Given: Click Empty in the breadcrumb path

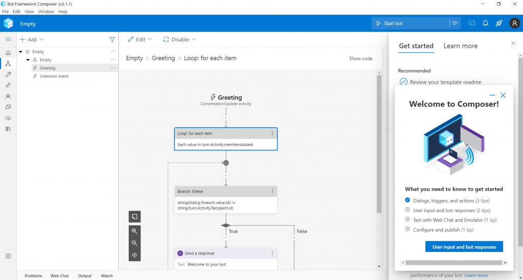Looking at the screenshot, I should pyautogui.click(x=134, y=58).
